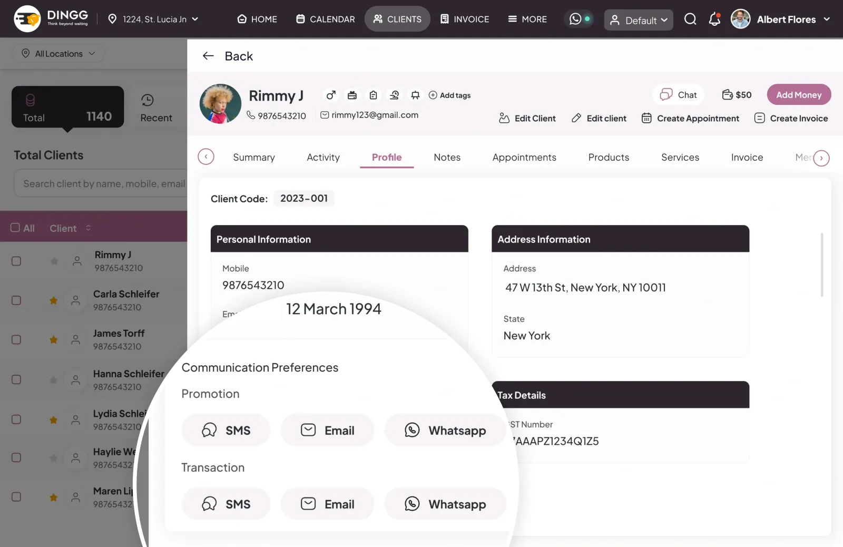Click the wallet balance $50

tap(737, 95)
